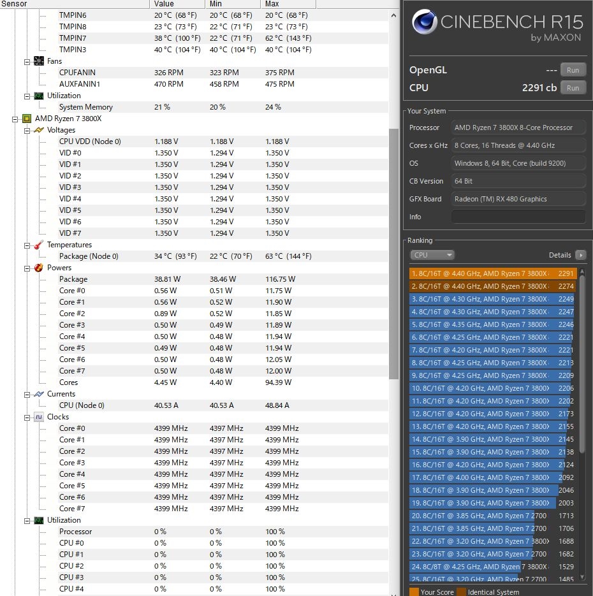
Task: Click the Value column header
Action: tap(177, 4)
